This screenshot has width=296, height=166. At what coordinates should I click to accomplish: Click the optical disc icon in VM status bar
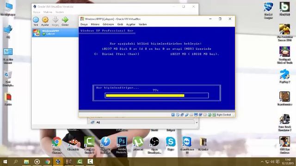pos(178,115)
